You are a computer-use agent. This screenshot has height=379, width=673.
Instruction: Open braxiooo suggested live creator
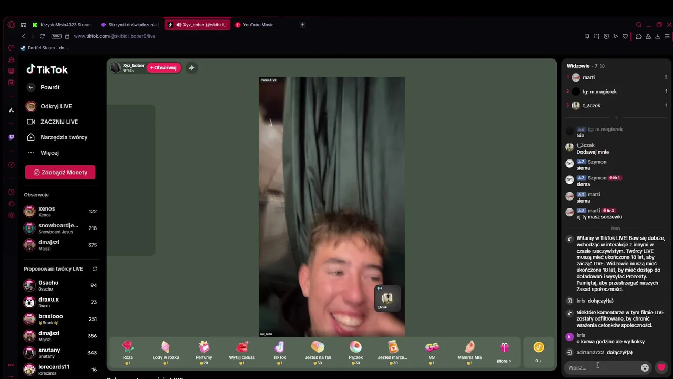[60, 319]
